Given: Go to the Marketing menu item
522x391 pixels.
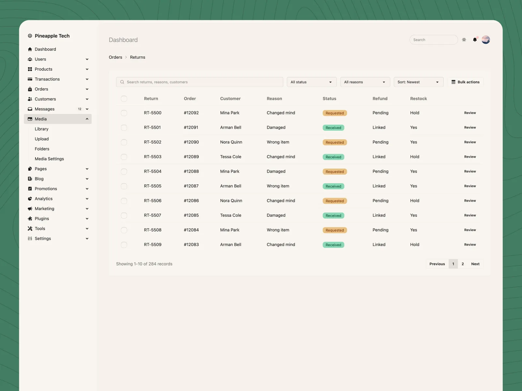Looking at the screenshot, I should click(x=58, y=209).
